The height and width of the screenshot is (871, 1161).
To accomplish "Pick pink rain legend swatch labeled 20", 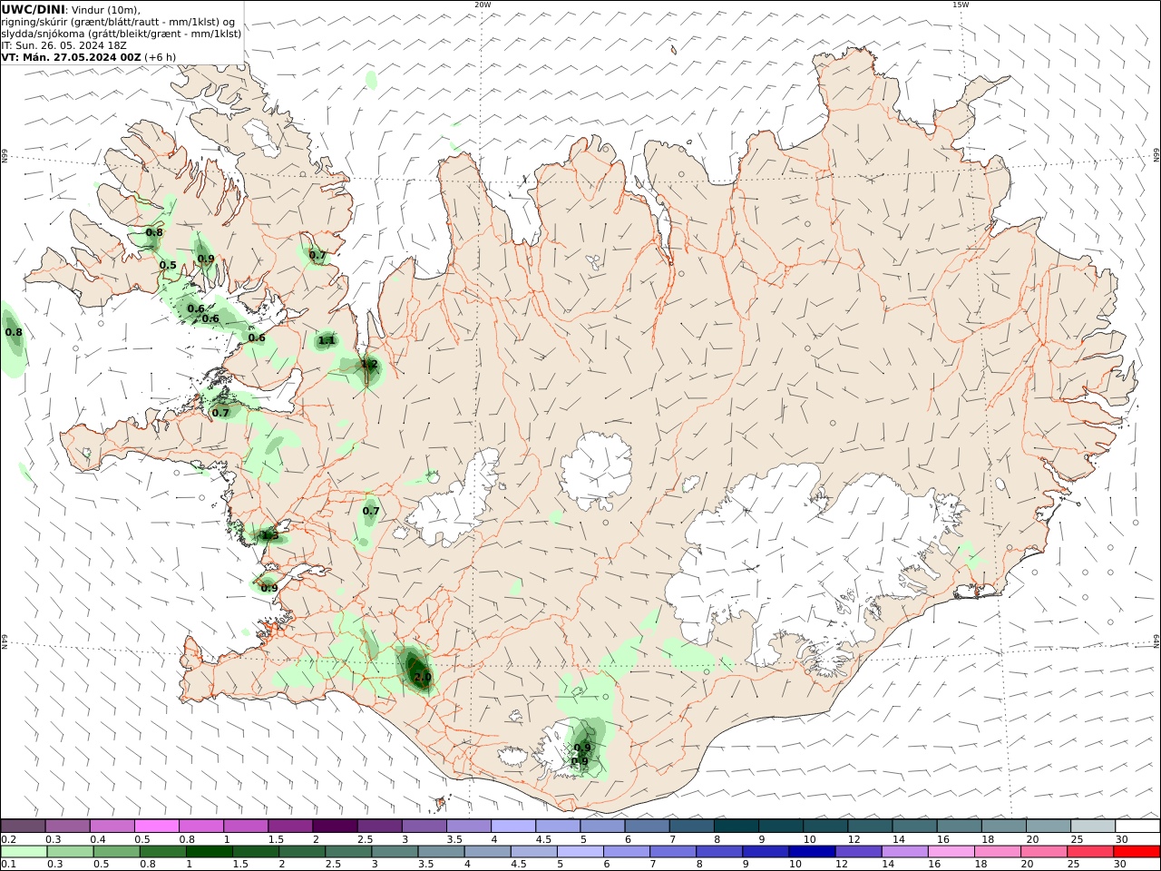I will click(1043, 852).
